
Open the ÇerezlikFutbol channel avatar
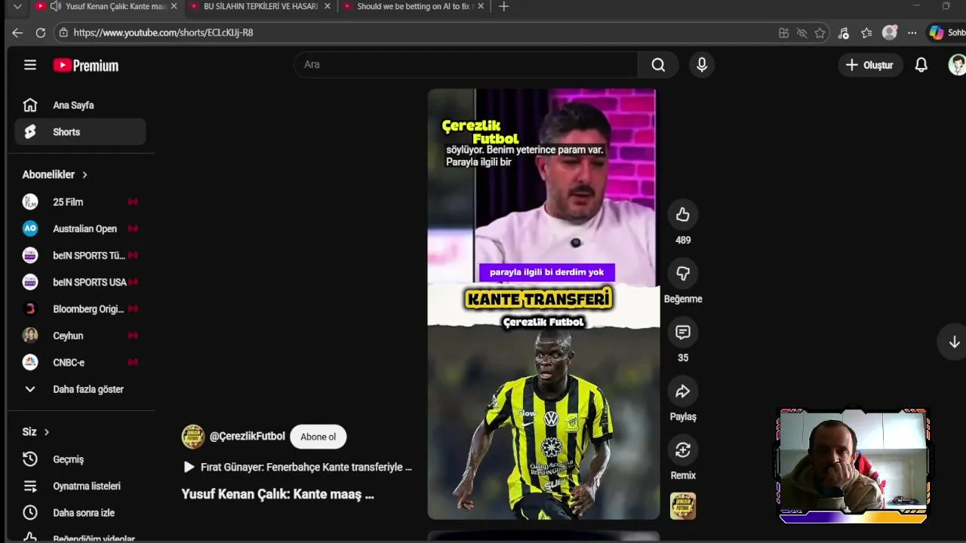tap(193, 437)
